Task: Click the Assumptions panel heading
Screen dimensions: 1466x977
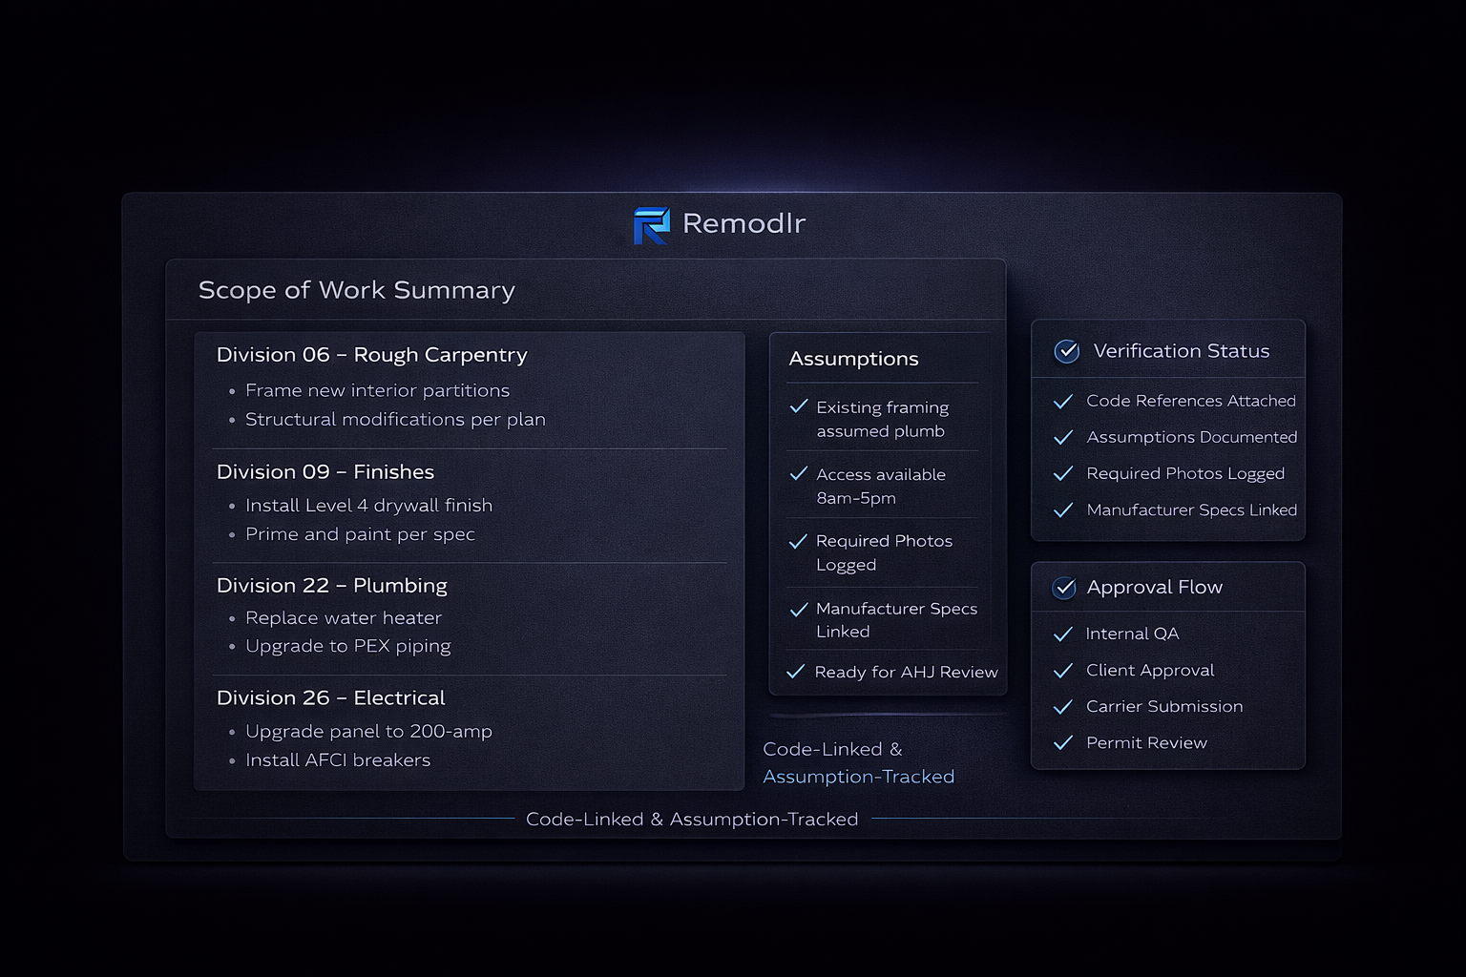Action: click(853, 360)
